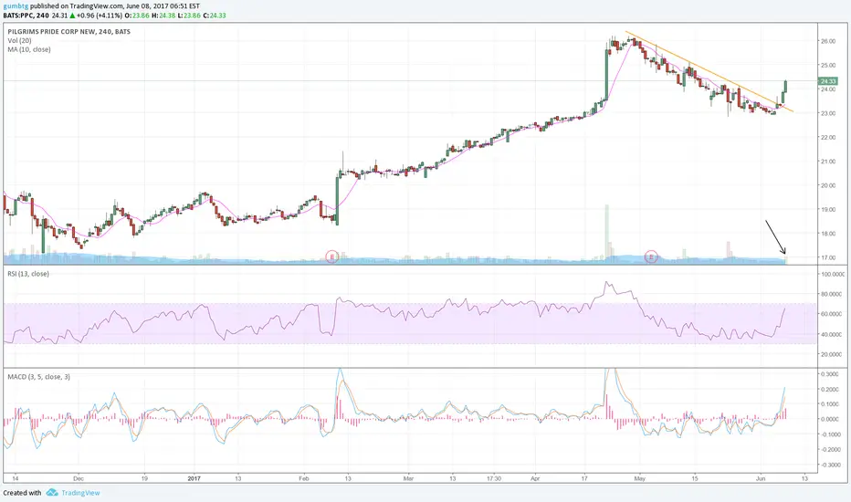Click the earnings E marker near Feb
851x502 pixels.
331,256
